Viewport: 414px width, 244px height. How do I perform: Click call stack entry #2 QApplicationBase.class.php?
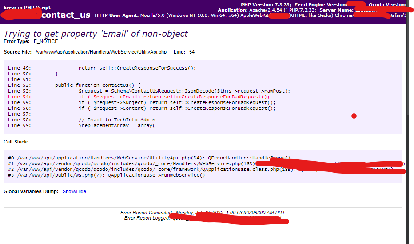152,170
